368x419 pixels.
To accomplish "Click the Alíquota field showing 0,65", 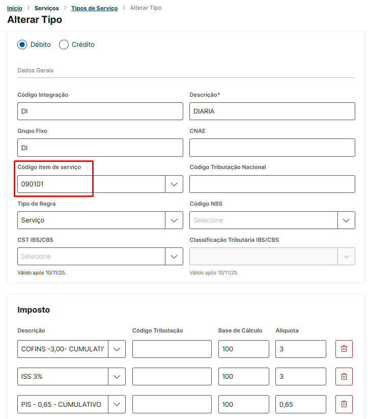I will (300, 404).
